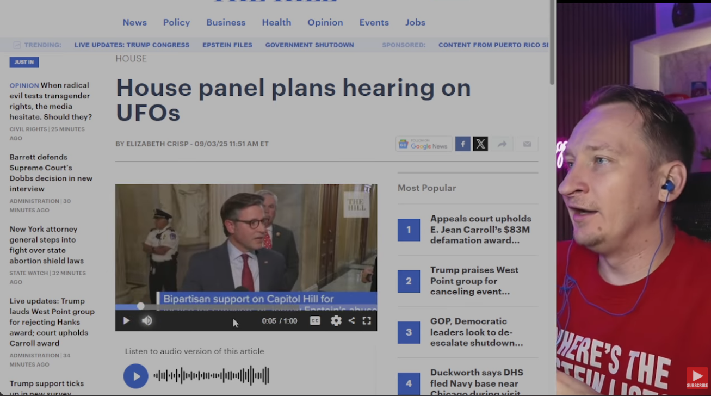Open the Epstein Files trending link
Screen dimensions: 711x396
pos(227,45)
